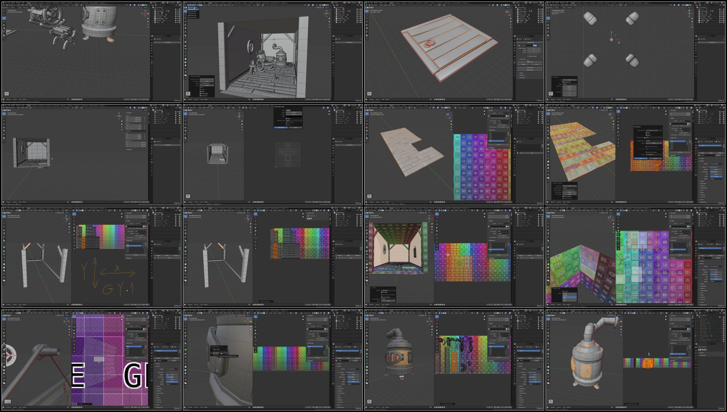Open Source UDIM Tiles dropdown in grey floor UV screenshot
Image resolution: width=727 pixels, height=412 pixels.
[x=503, y=113]
